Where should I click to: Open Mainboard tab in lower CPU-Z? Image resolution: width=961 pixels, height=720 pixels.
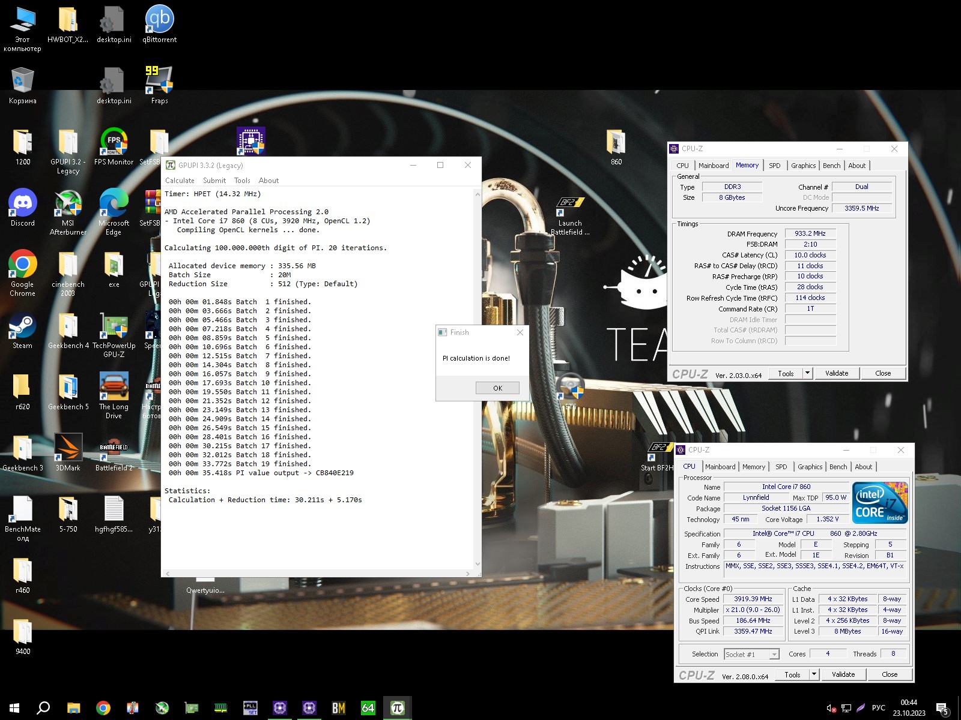point(720,467)
